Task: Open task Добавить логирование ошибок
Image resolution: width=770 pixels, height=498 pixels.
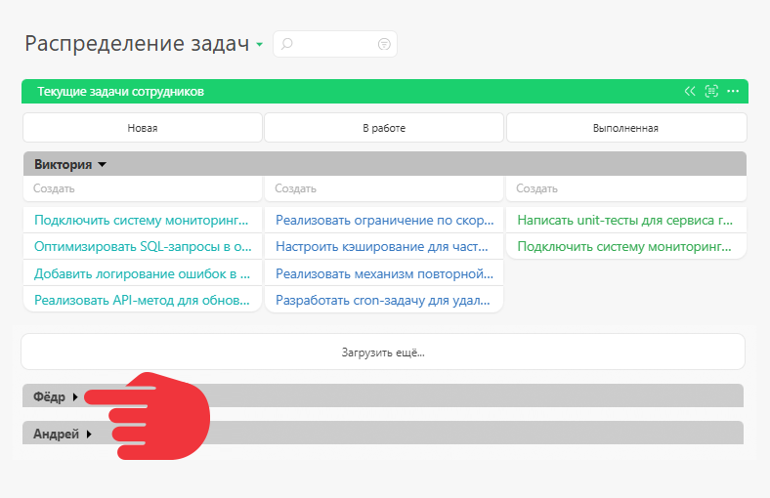Action: [x=142, y=273]
